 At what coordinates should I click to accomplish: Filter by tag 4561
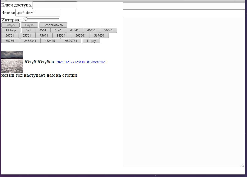point(43,30)
